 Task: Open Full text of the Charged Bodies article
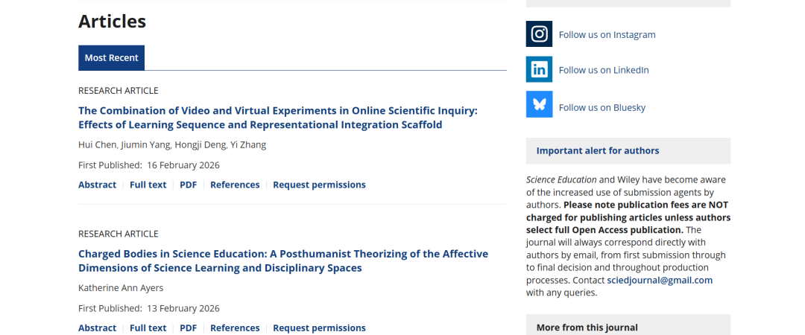(148, 328)
